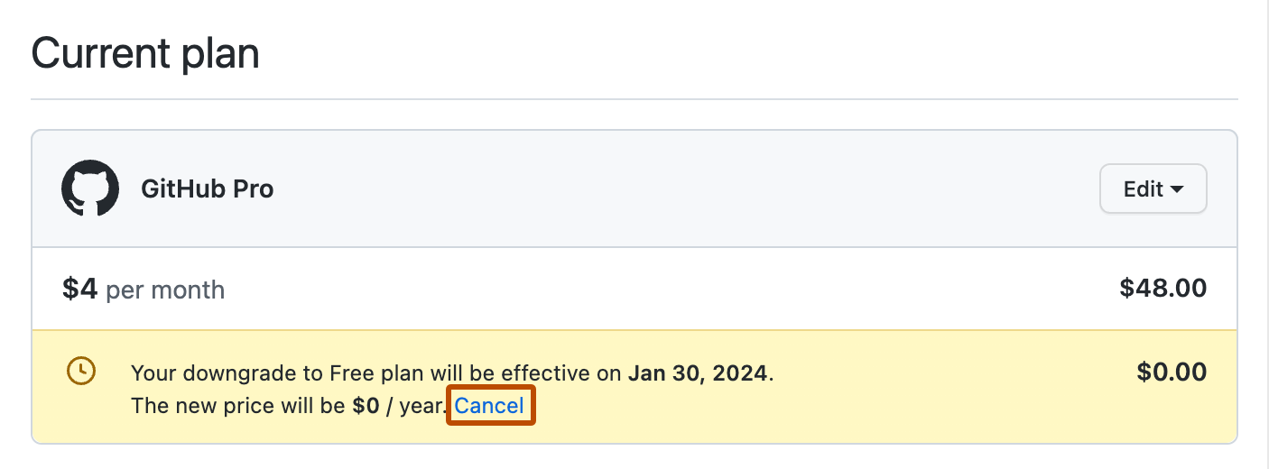Screen dimensions: 1269x469
Task: Click the "/ year" billing period text
Action: (x=416, y=406)
